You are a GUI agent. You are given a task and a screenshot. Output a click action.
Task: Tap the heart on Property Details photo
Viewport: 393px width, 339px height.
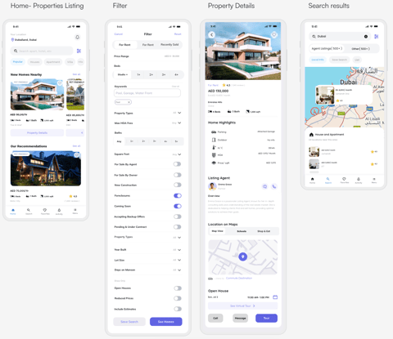[274, 35]
